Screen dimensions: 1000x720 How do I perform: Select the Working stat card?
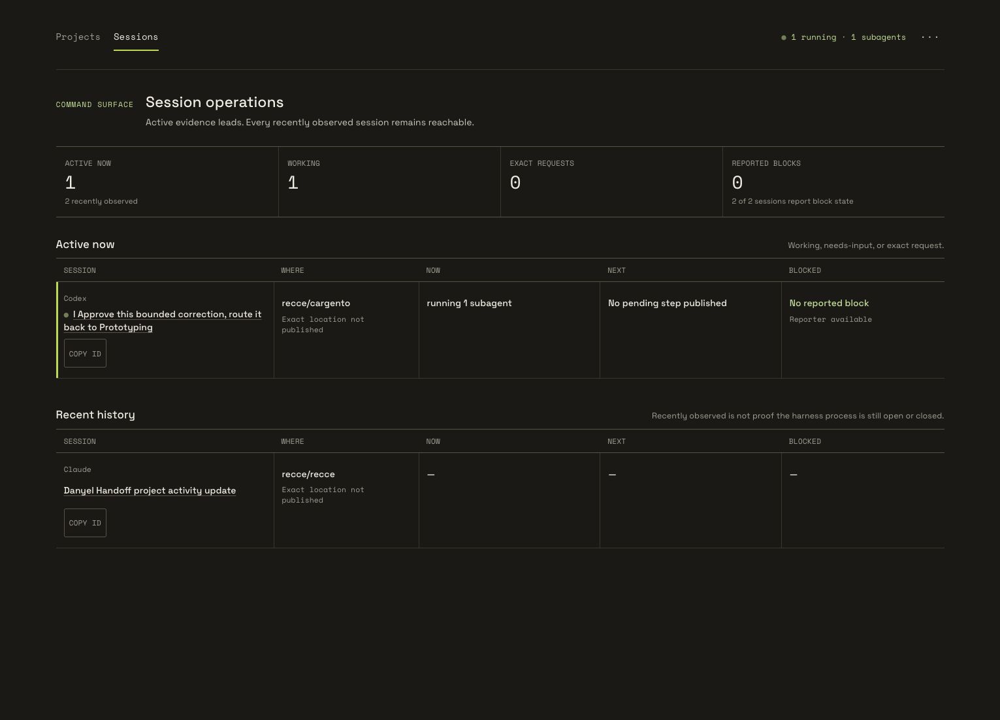point(389,182)
